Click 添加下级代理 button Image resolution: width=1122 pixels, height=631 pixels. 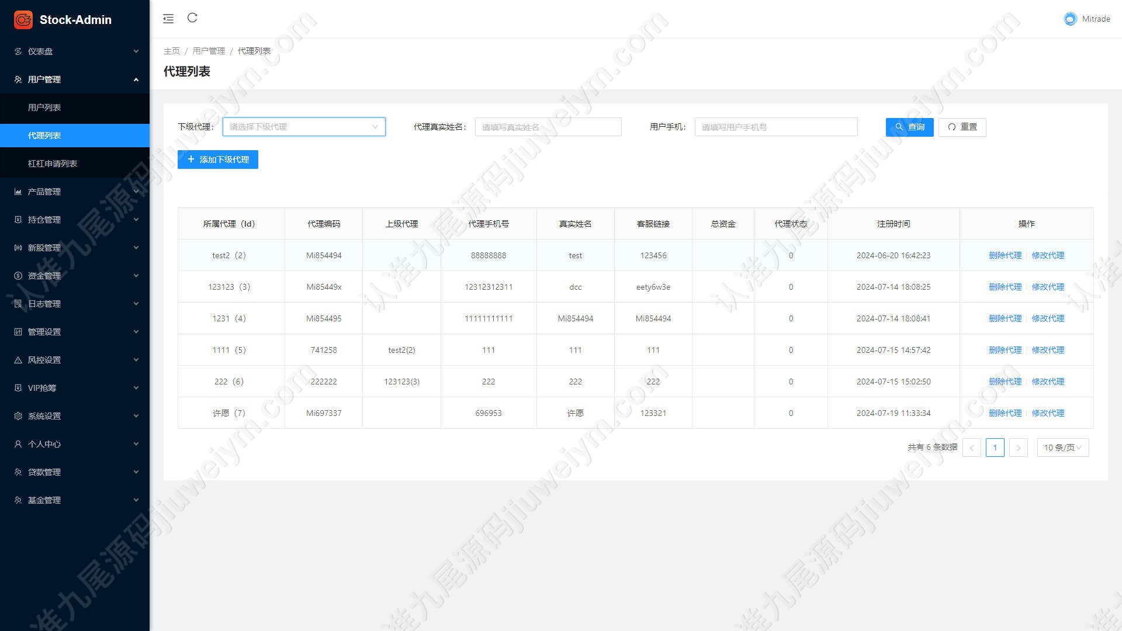point(218,160)
